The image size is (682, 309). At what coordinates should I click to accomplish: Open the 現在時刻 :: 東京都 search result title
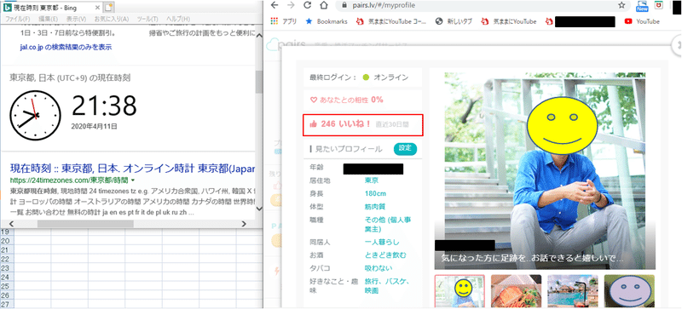click(x=132, y=168)
